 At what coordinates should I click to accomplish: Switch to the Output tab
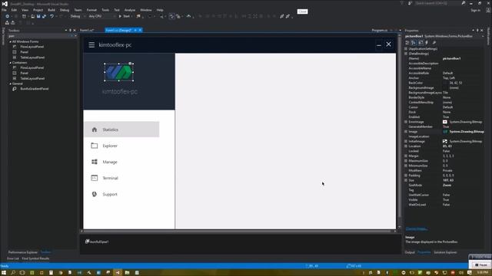click(410, 252)
